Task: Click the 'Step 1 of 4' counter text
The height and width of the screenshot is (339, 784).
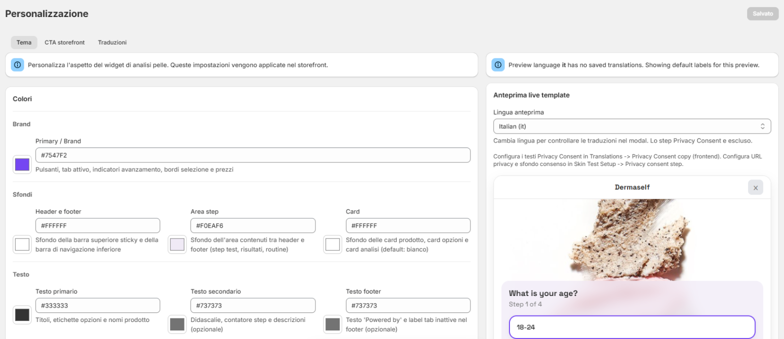Action: click(x=525, y=304)
